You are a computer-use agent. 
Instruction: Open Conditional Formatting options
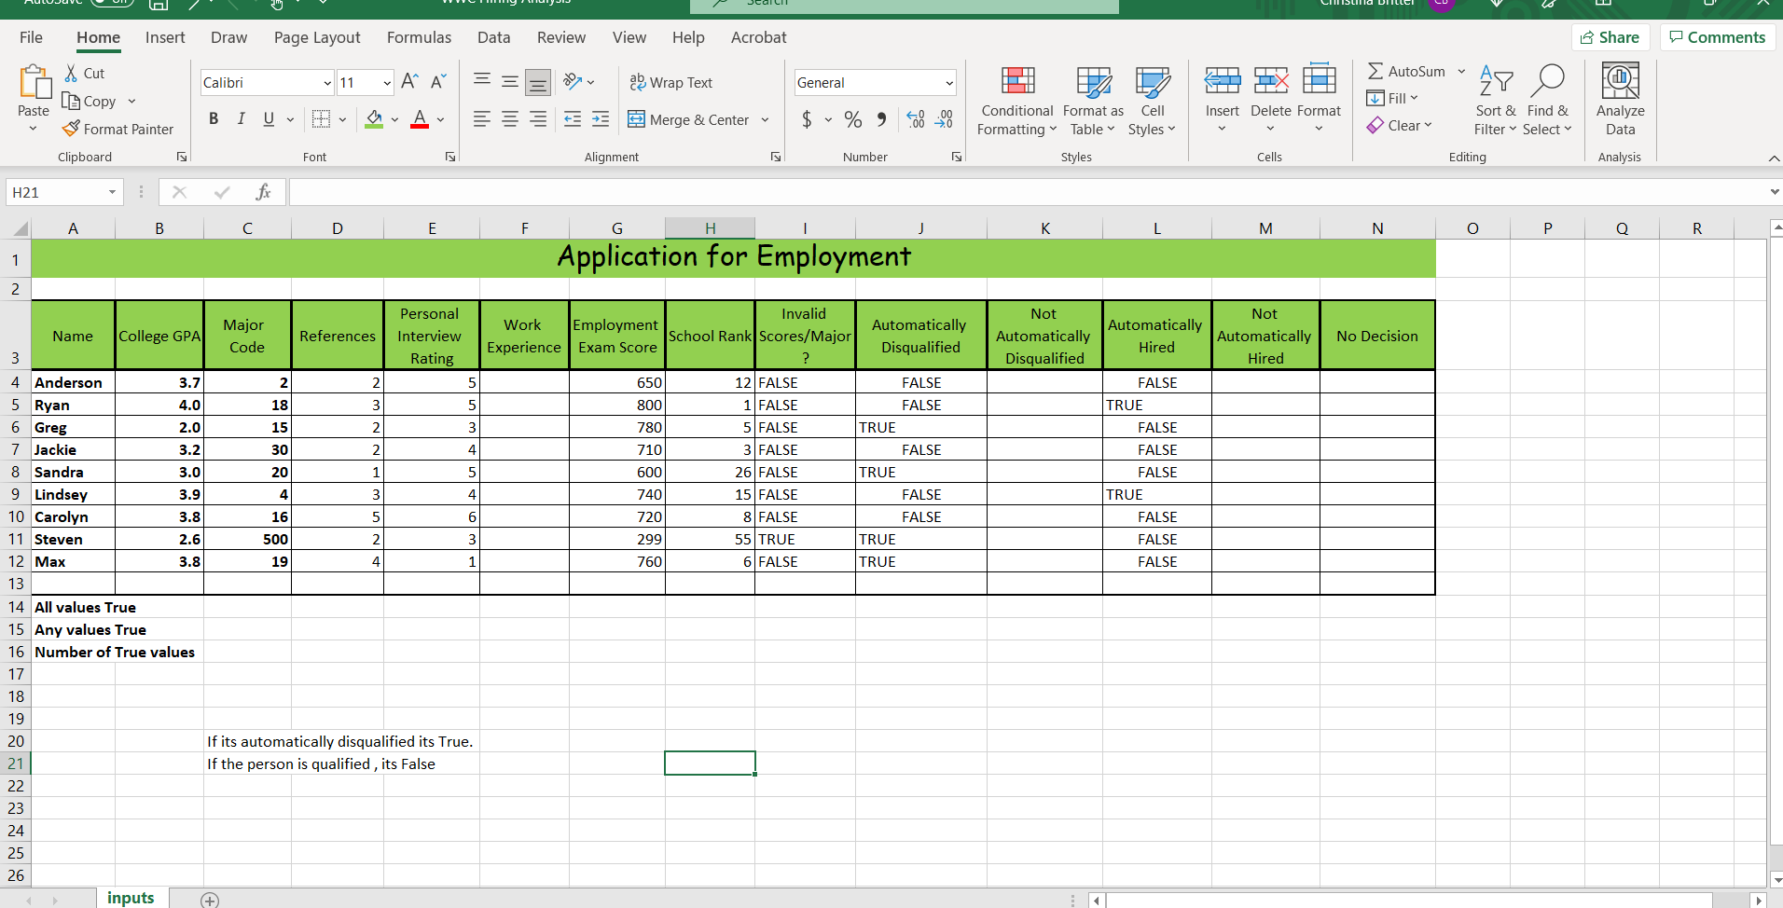click(x=1016, y=100)
